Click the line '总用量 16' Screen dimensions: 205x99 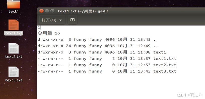49,33
